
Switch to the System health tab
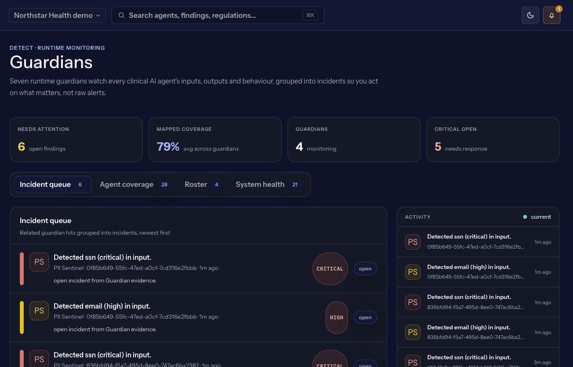pos(268,184)
